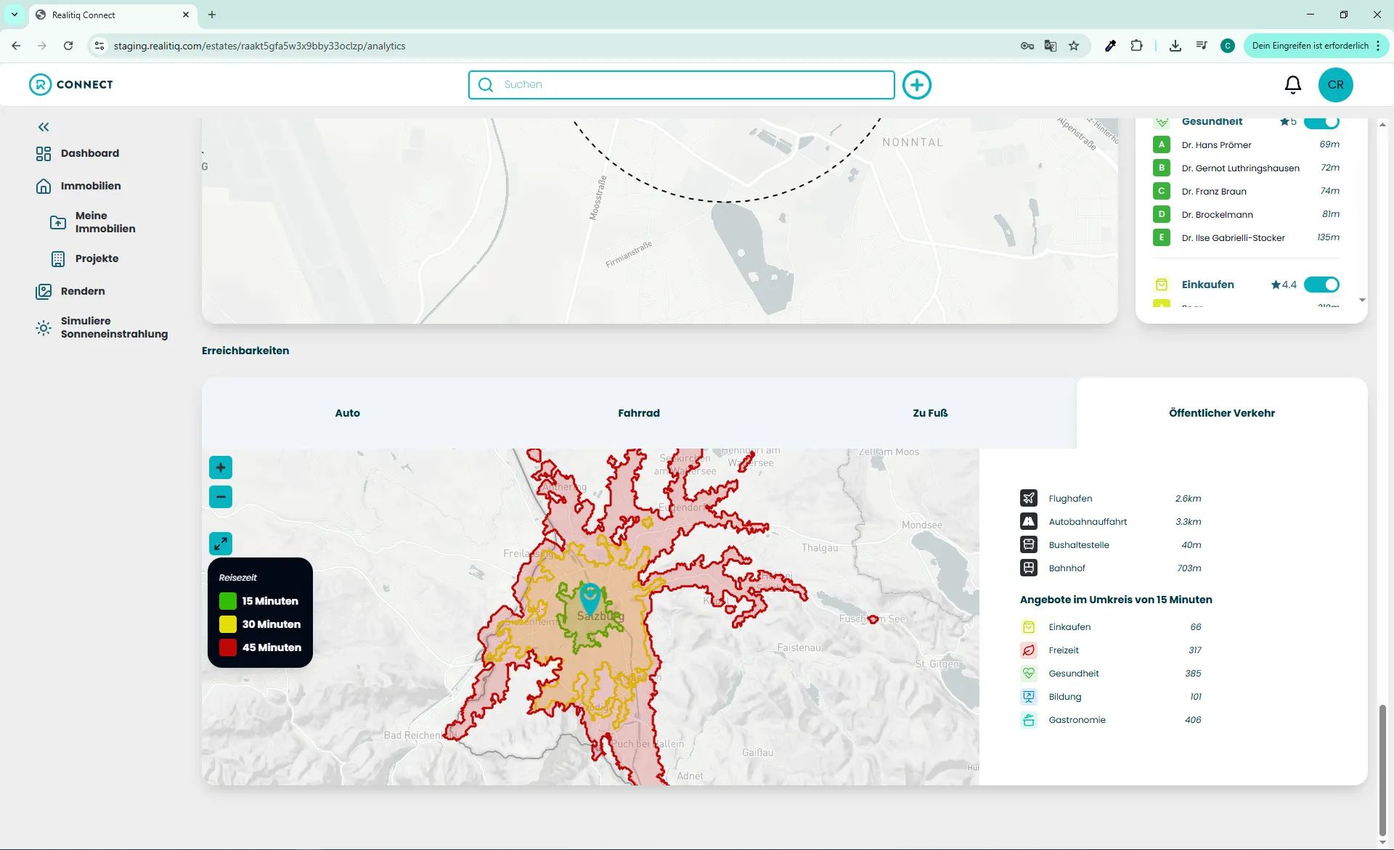Select the Projekte building icon

pos(58,258)
